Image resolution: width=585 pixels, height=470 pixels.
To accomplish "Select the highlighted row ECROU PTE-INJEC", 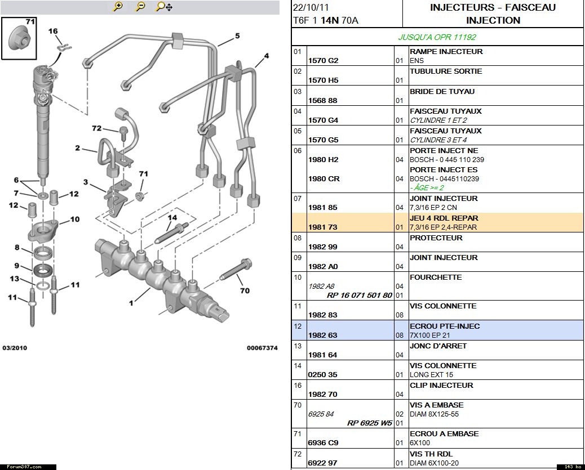I will pyautogui.click(x=437, y=330).
